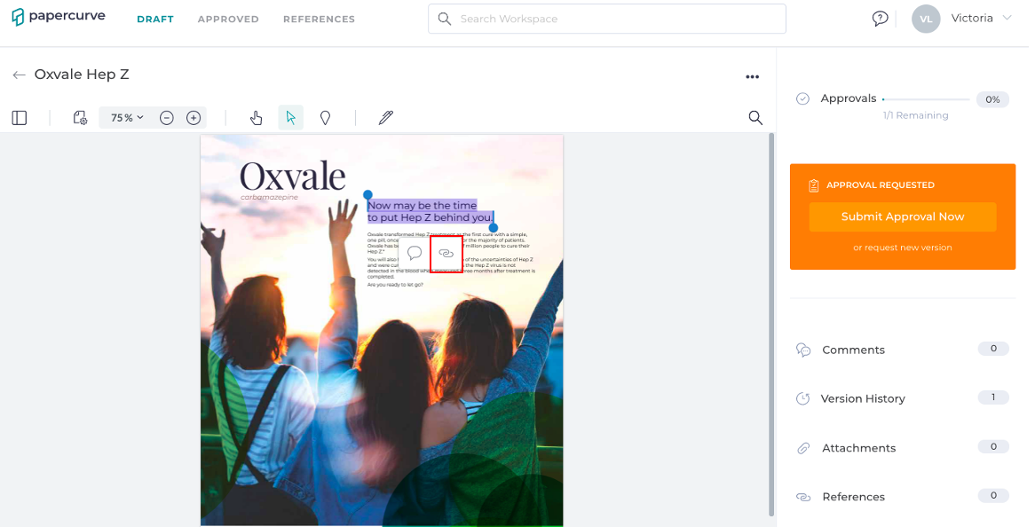Open document settings icon in toolbar
This screenshot has width=1035, height=527.
tap(80, 118)
